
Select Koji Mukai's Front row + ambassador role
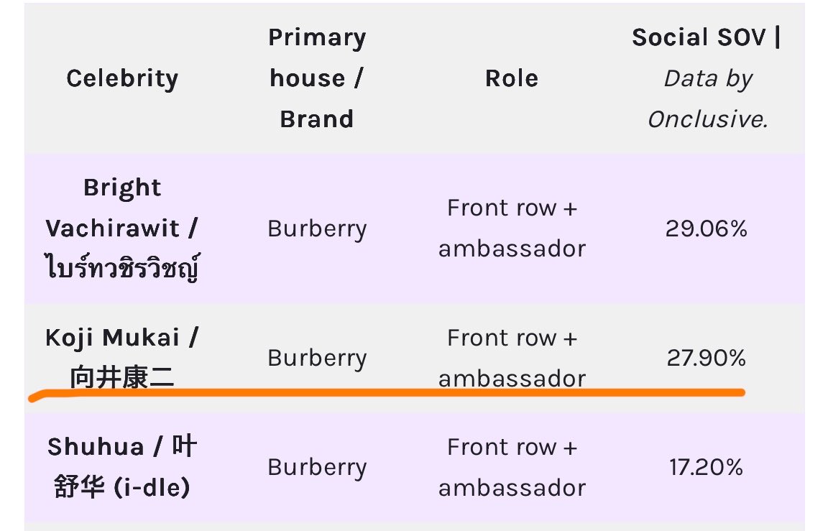512,358
